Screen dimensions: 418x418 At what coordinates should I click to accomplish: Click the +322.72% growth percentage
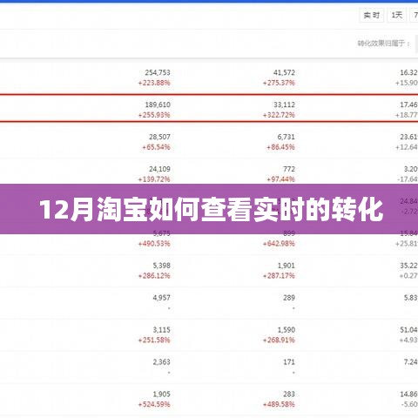[279, 115]
